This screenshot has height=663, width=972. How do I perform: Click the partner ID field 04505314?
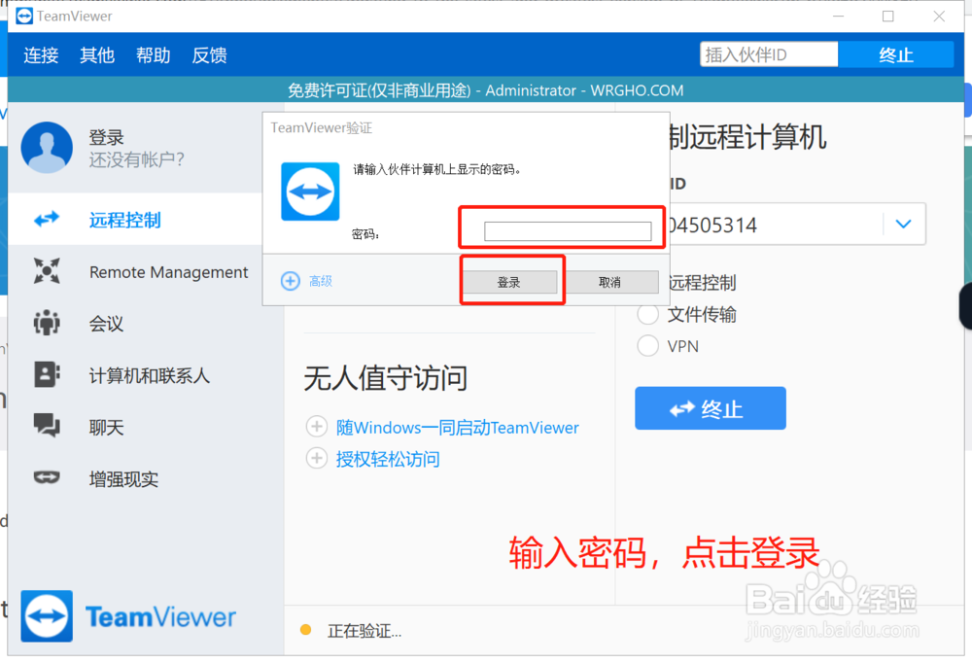pyautogui.click(x=775, y=224)
